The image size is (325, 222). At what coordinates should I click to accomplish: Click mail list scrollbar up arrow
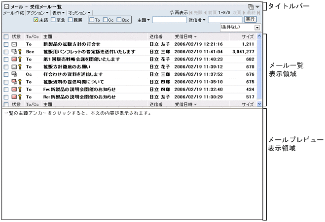[259, 36]
